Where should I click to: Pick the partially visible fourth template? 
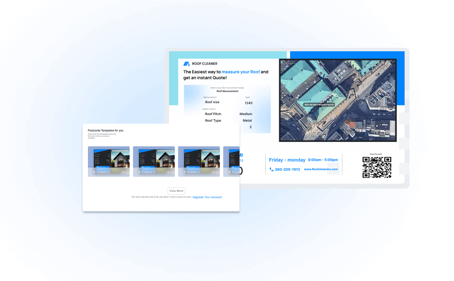click(x=231, y=161)
